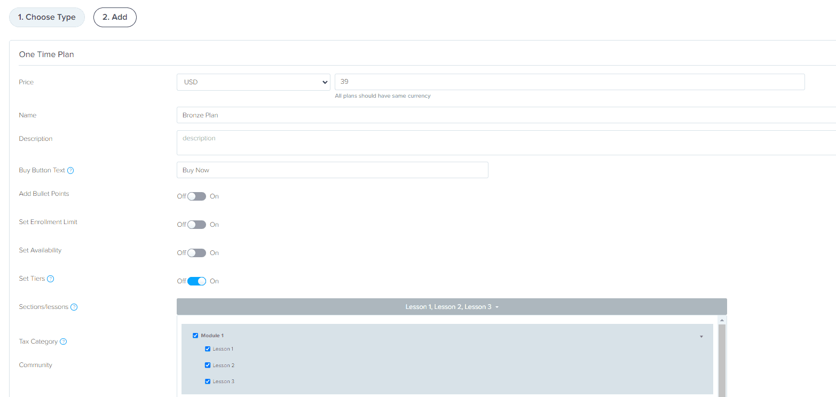Screen dimensions: 836x397
Task: Open the Lesson 1, Lesson 2, Lesson 3 dropdown
Action: (x=452, y=306)
